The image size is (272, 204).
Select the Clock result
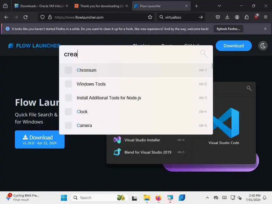[136, 112]
